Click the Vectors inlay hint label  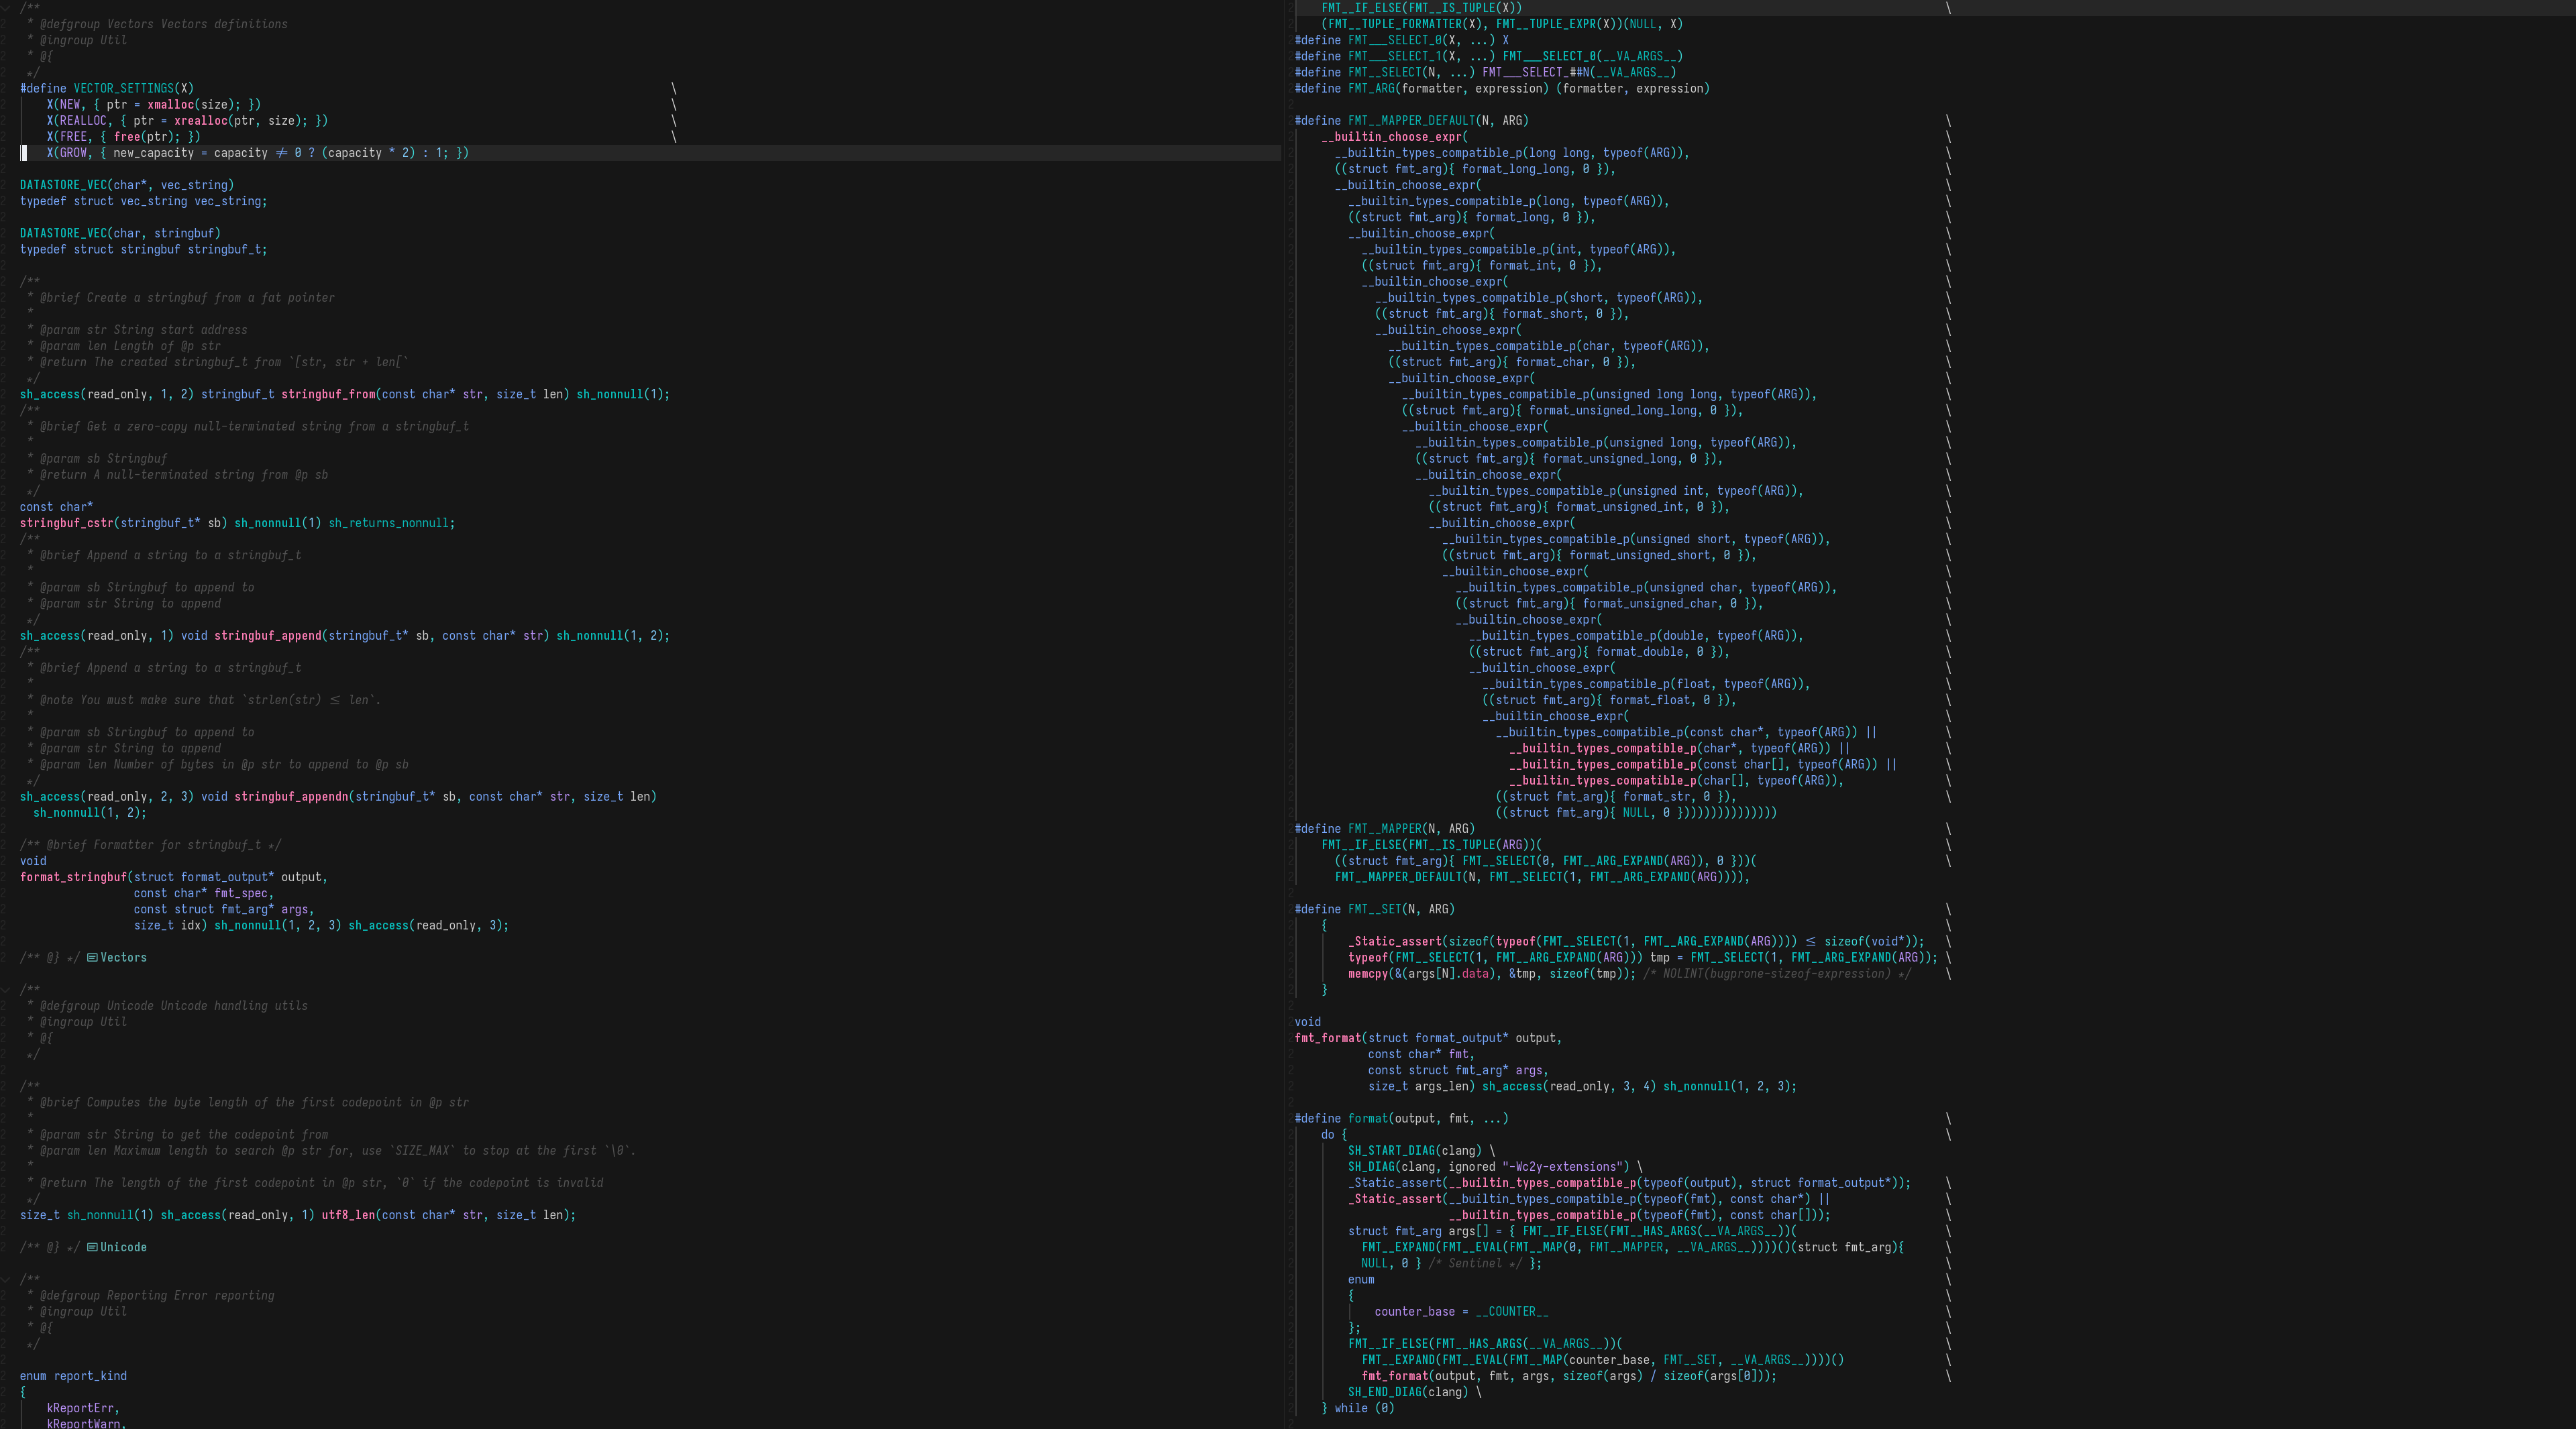click(123, 958)
